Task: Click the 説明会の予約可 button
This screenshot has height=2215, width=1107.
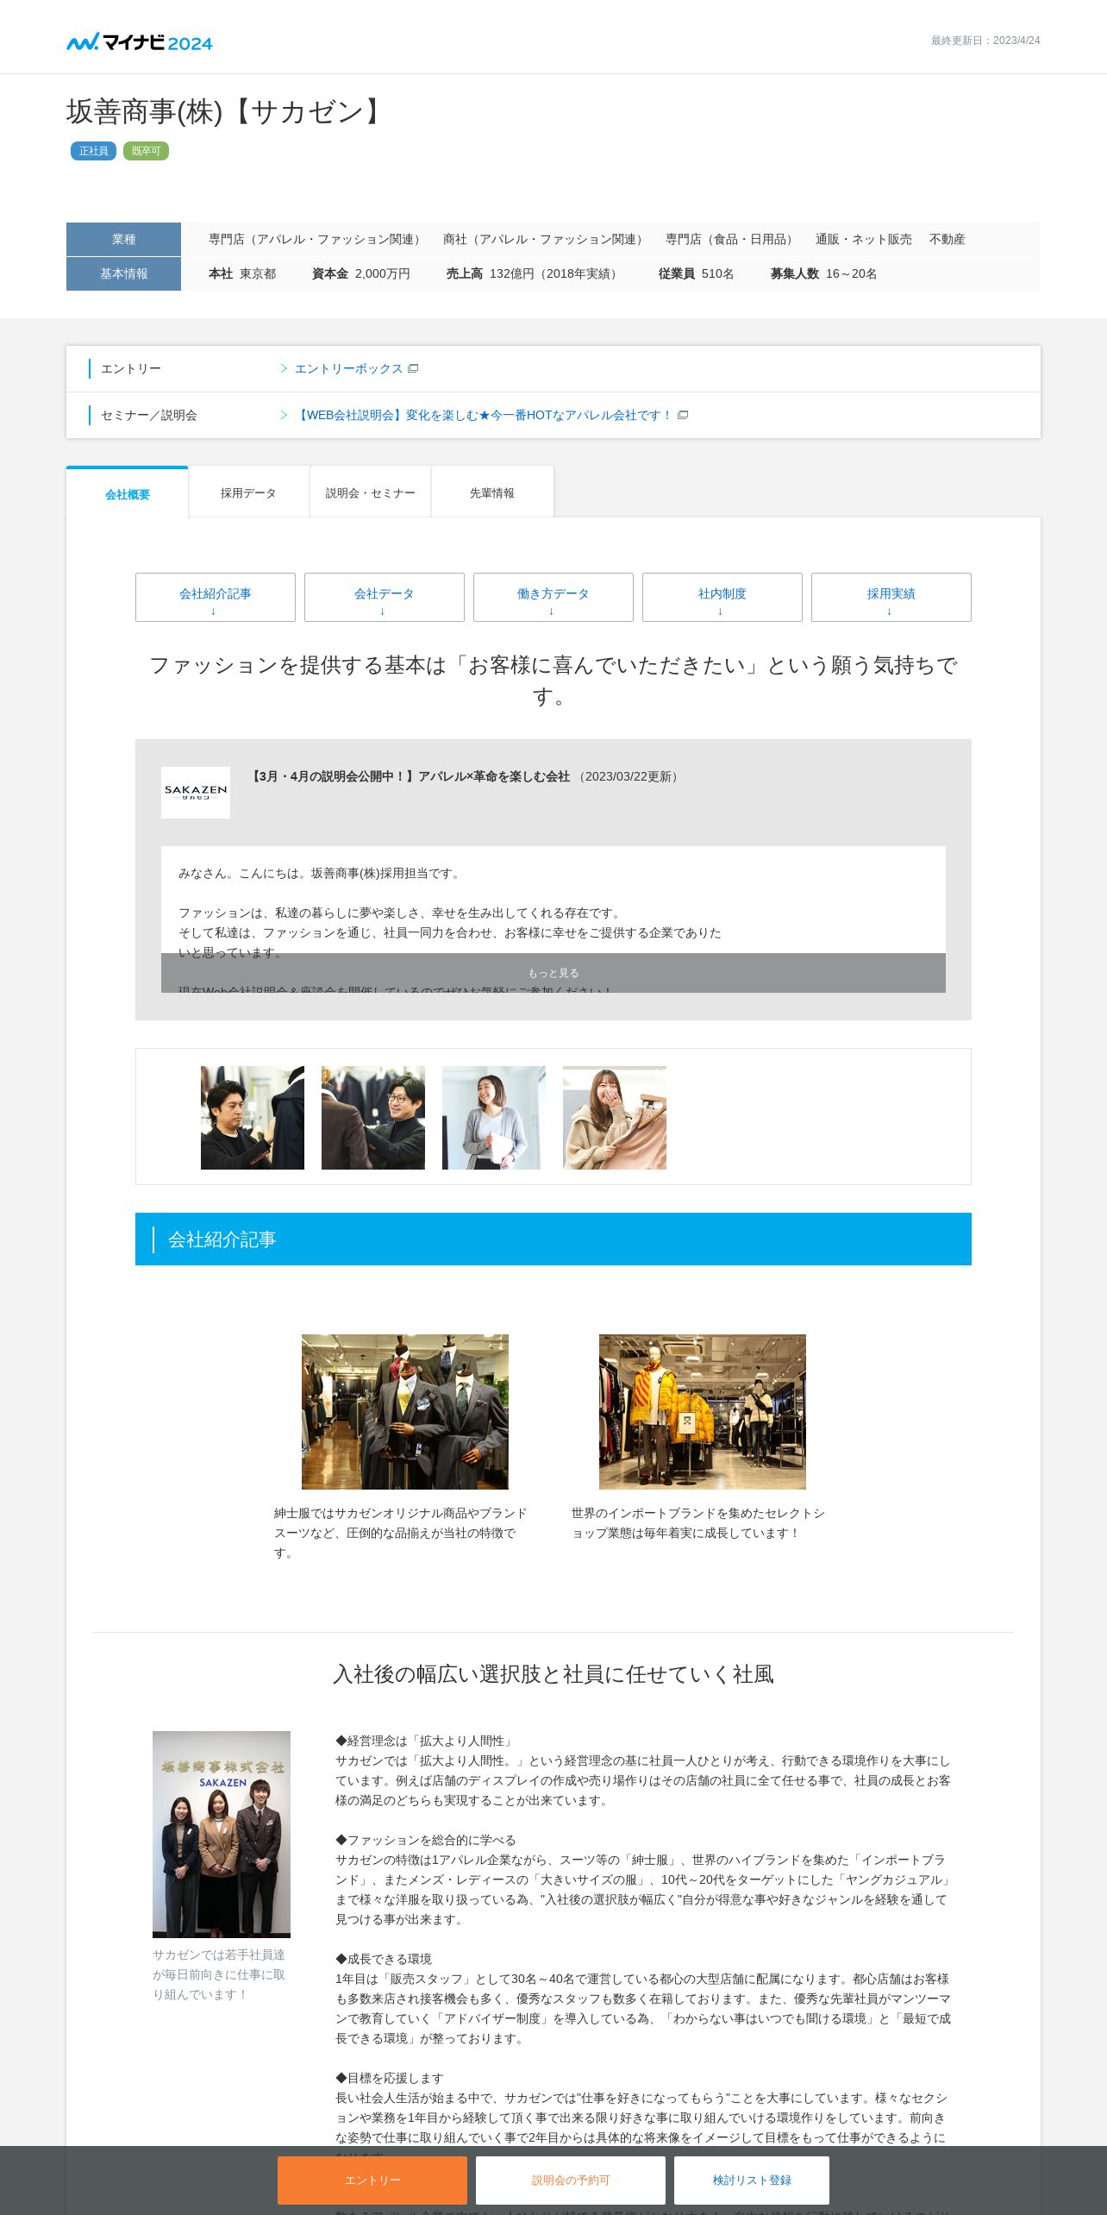Action: (571, 2180)
